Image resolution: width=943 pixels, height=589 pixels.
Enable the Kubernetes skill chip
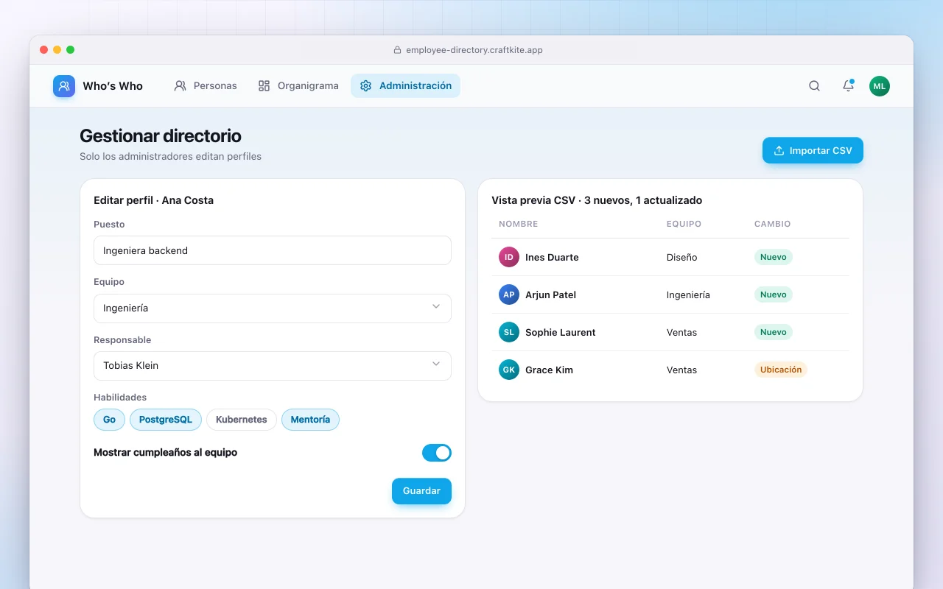(x=242, y=420)
